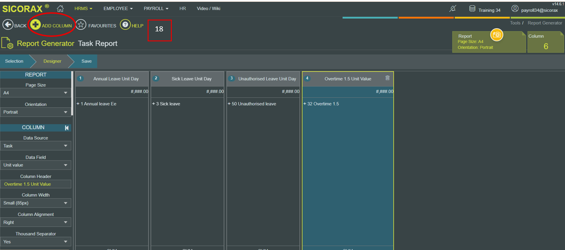
Task: Click the column number 3 badge
Action: [231, 78]
